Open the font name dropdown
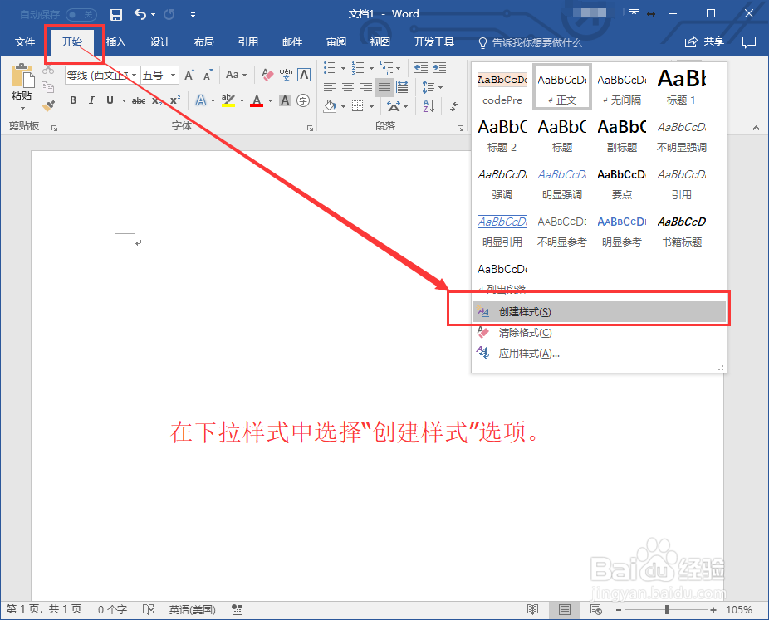Image resolution: width=769 pixels, height=620 pixels. pos(134,75)
